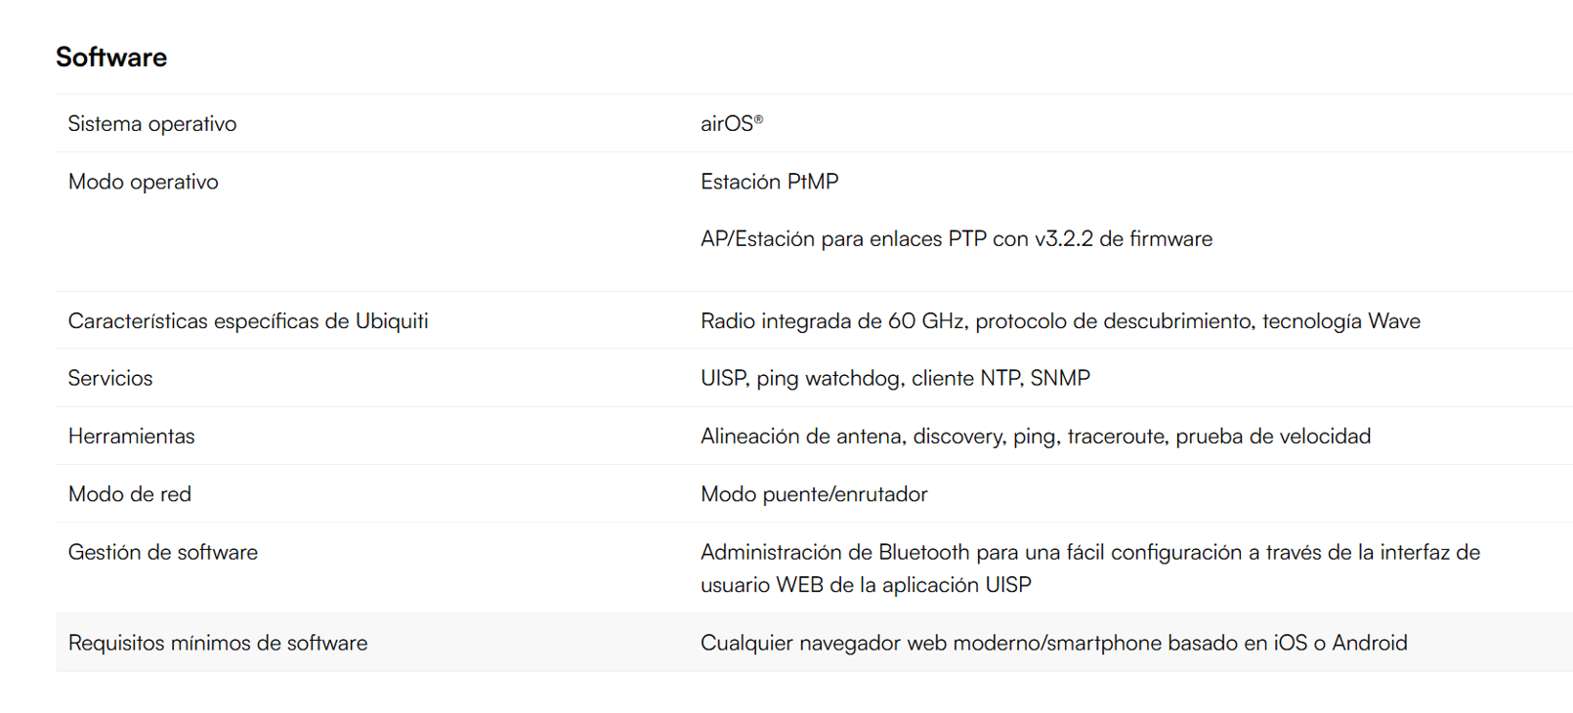Screen dimensions: 1573x713
Task: Click the AP/Estación PTP firmware line
Action: 956,239
